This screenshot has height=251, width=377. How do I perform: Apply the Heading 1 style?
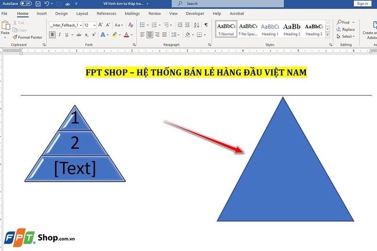coord(270,29)
